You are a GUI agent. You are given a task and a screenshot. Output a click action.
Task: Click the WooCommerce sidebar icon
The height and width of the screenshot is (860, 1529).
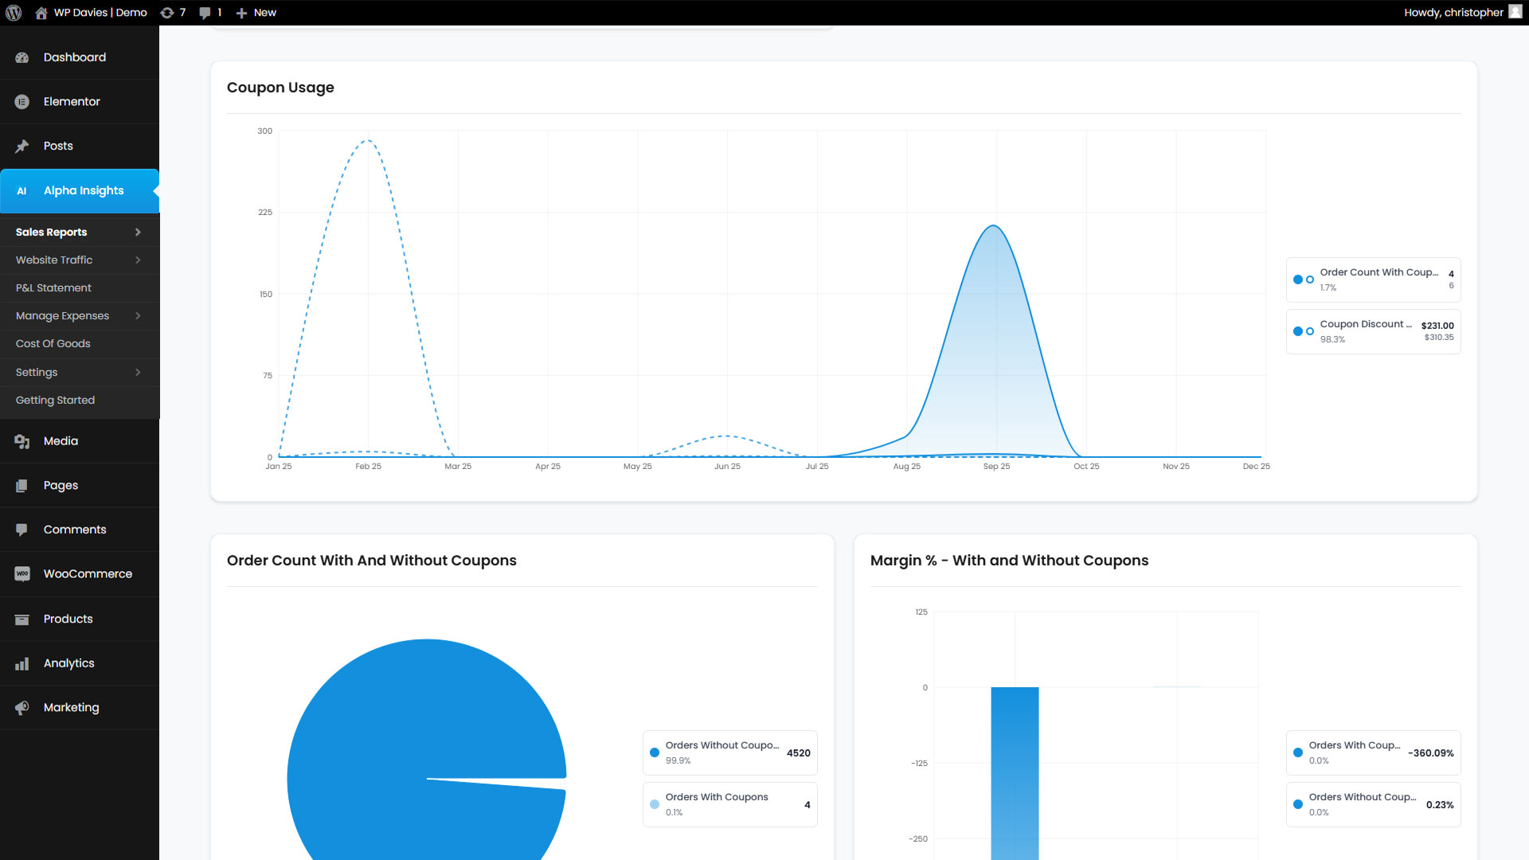22,574
